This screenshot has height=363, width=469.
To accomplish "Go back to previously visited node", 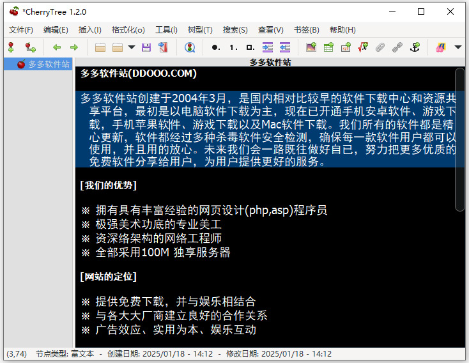I will tap(57, 47).
